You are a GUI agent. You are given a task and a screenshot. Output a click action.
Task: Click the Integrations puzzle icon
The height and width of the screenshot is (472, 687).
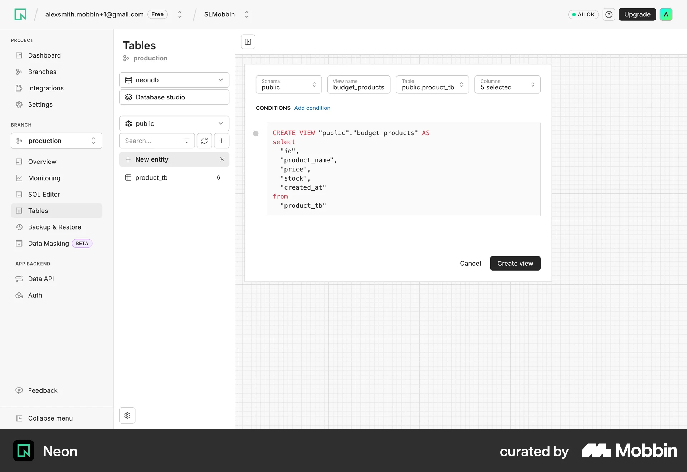(x=19, y=88)
